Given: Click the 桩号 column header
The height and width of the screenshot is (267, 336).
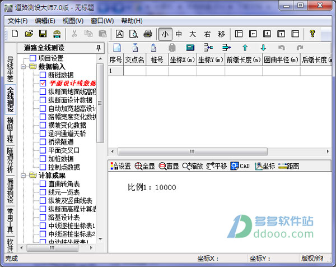Looking at the screenshot, I should point(157,59).
